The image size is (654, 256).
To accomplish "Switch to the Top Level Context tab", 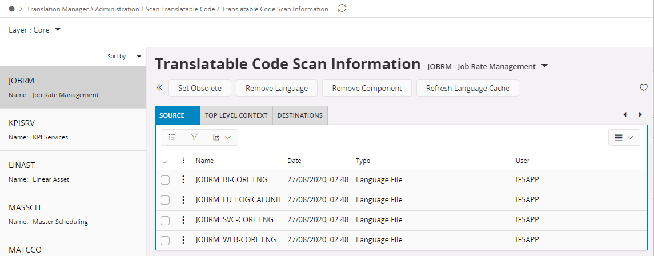I will 236,115.
